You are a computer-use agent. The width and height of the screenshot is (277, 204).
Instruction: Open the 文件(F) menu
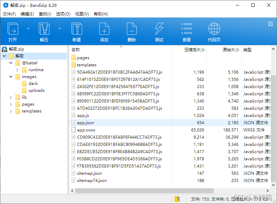pyautogui.click(x=9, y=14)
